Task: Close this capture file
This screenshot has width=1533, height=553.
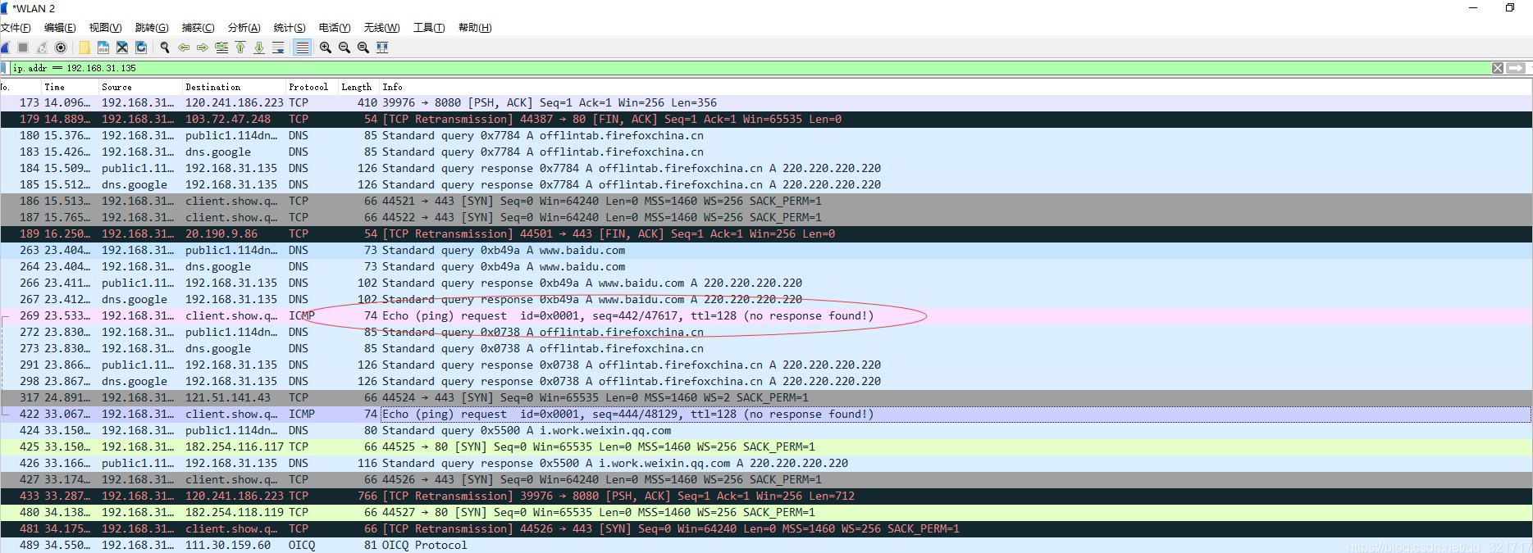Action: [122, 48]
